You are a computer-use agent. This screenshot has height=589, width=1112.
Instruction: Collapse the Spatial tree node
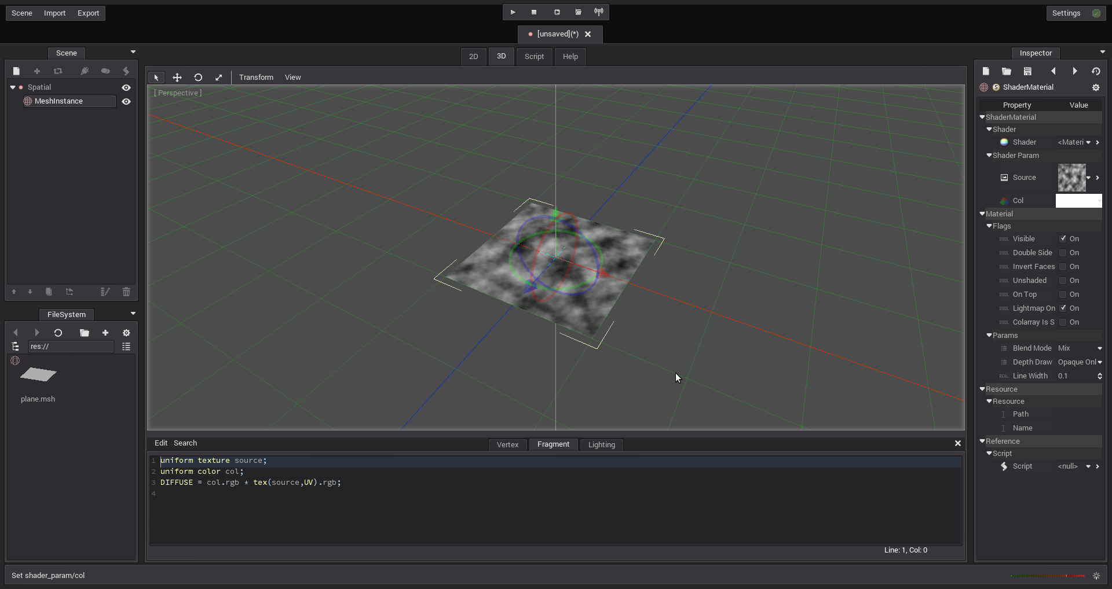[x=13, y=87]
